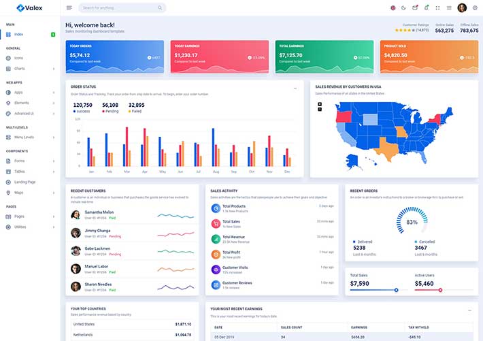
Task: Open the language flag selector
Action: click(x=393, y=8)
